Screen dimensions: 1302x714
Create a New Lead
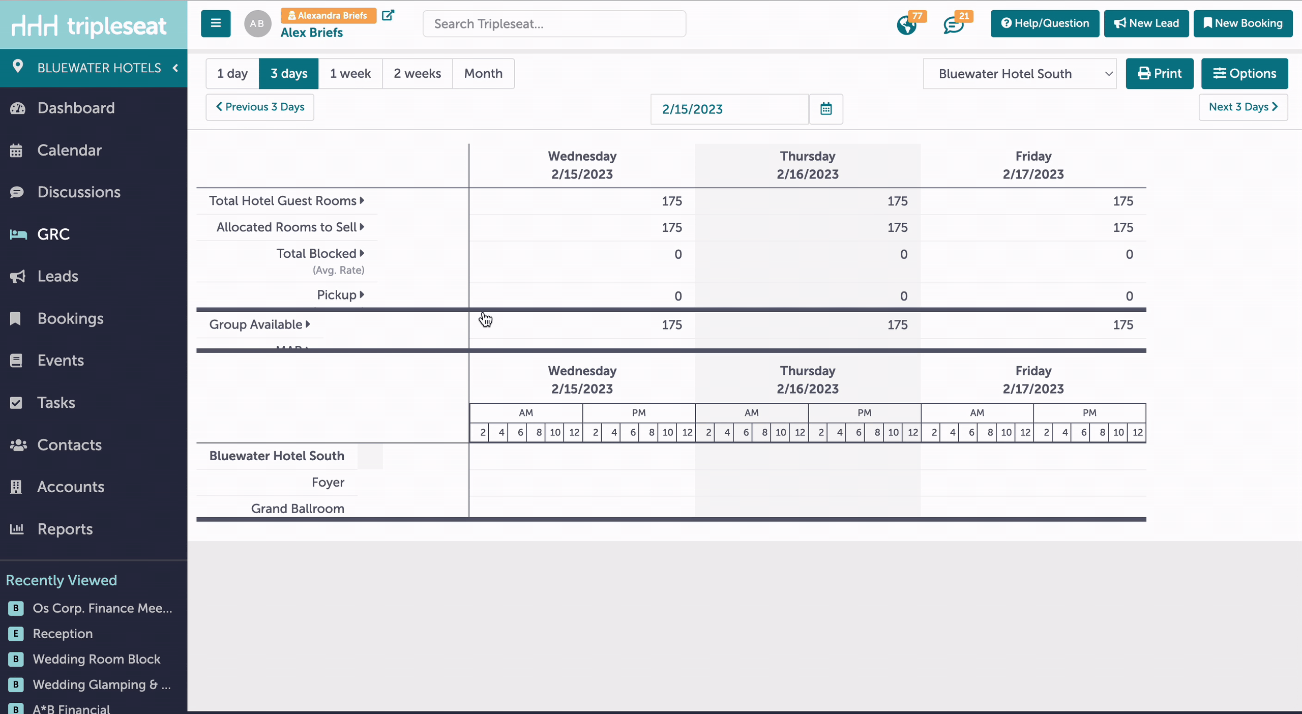point(1146,23)
